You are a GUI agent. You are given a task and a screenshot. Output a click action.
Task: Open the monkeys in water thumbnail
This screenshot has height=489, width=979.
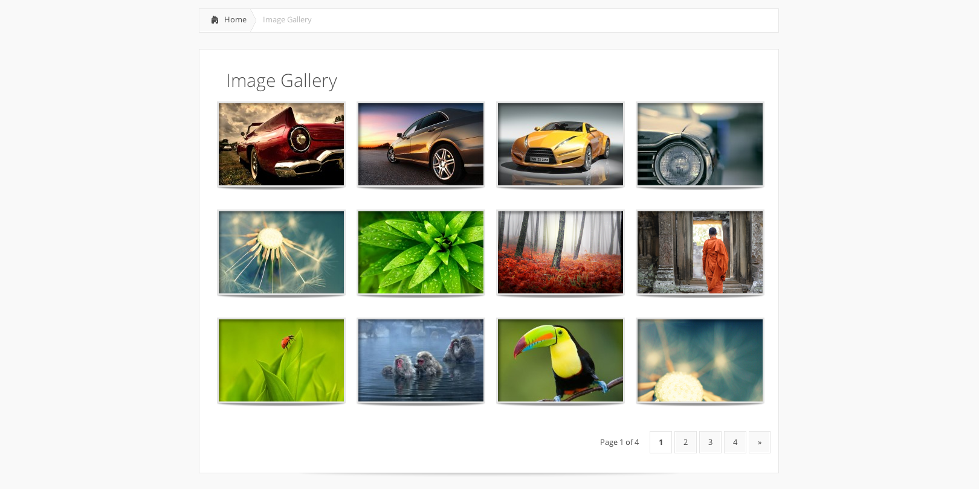pyautogui.click(x=421, y=360)
